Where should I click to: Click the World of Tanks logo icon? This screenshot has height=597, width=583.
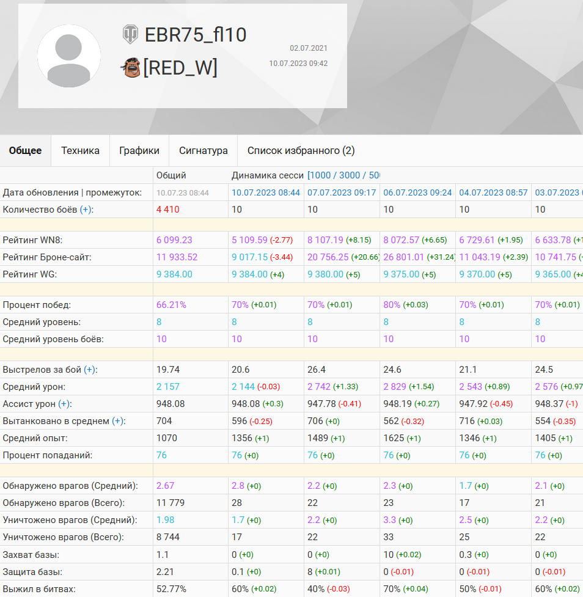pyautogui.click(x=130, y=34)
